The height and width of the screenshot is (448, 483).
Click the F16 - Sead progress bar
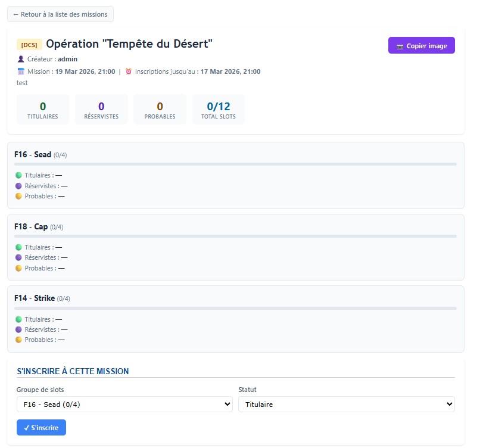235,164
